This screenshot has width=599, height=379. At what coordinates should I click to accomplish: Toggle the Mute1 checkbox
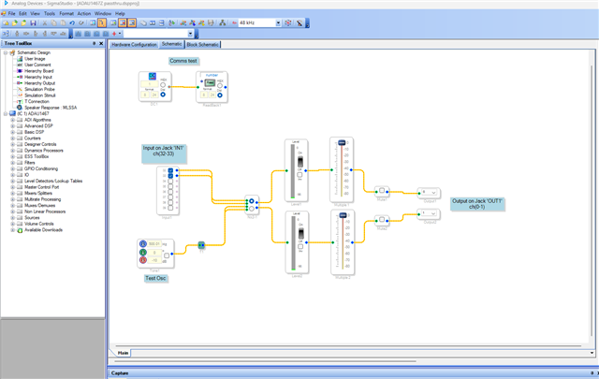(x=382, y=190)
